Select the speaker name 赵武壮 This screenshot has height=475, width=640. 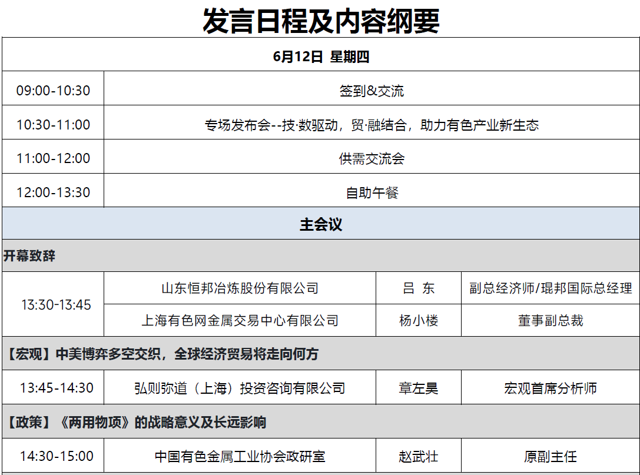(x=419, y=456)
